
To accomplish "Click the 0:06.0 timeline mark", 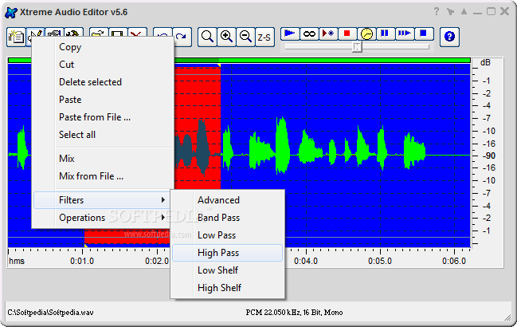I will pyautogui.click(x=454, y=261).
